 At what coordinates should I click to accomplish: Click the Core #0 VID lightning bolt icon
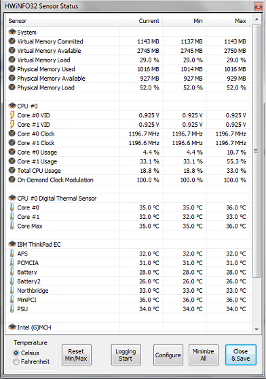(x=12, y=115)
